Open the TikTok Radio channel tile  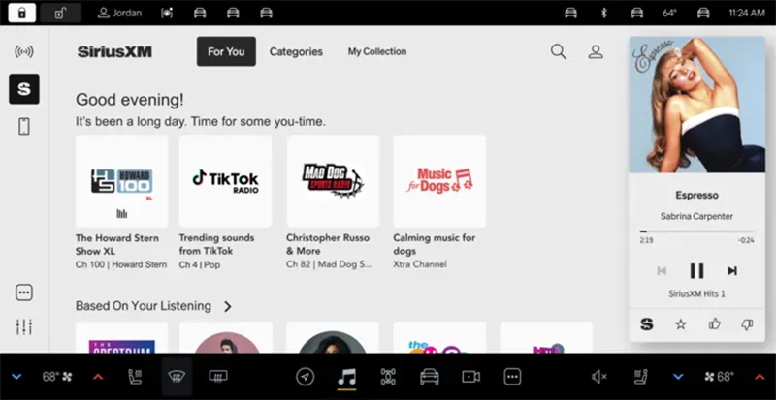pos(225,181)
